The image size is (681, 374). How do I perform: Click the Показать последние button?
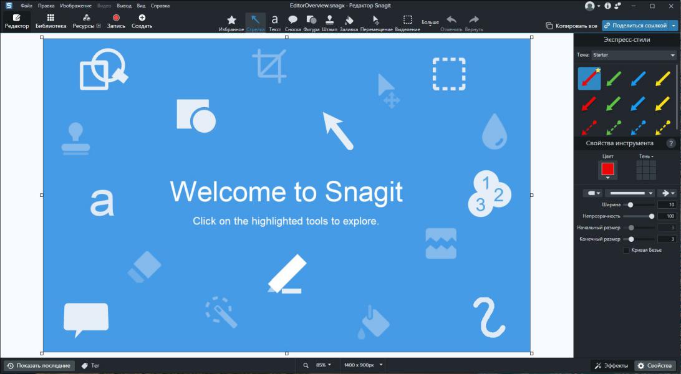(39, 366)
